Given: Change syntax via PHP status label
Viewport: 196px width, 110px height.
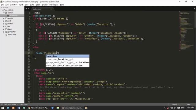Looking at the screenshot, I should (189, 105).
